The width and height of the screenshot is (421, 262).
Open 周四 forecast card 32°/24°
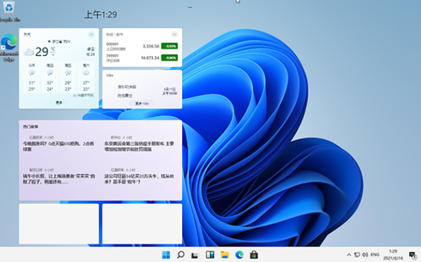click(x=49, y=77)
